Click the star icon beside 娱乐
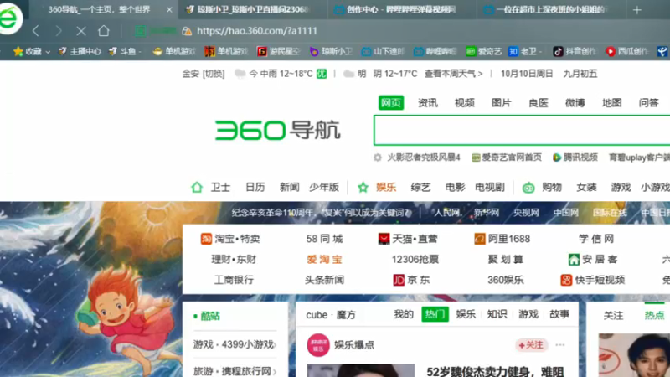 click(x=363, y=187)
